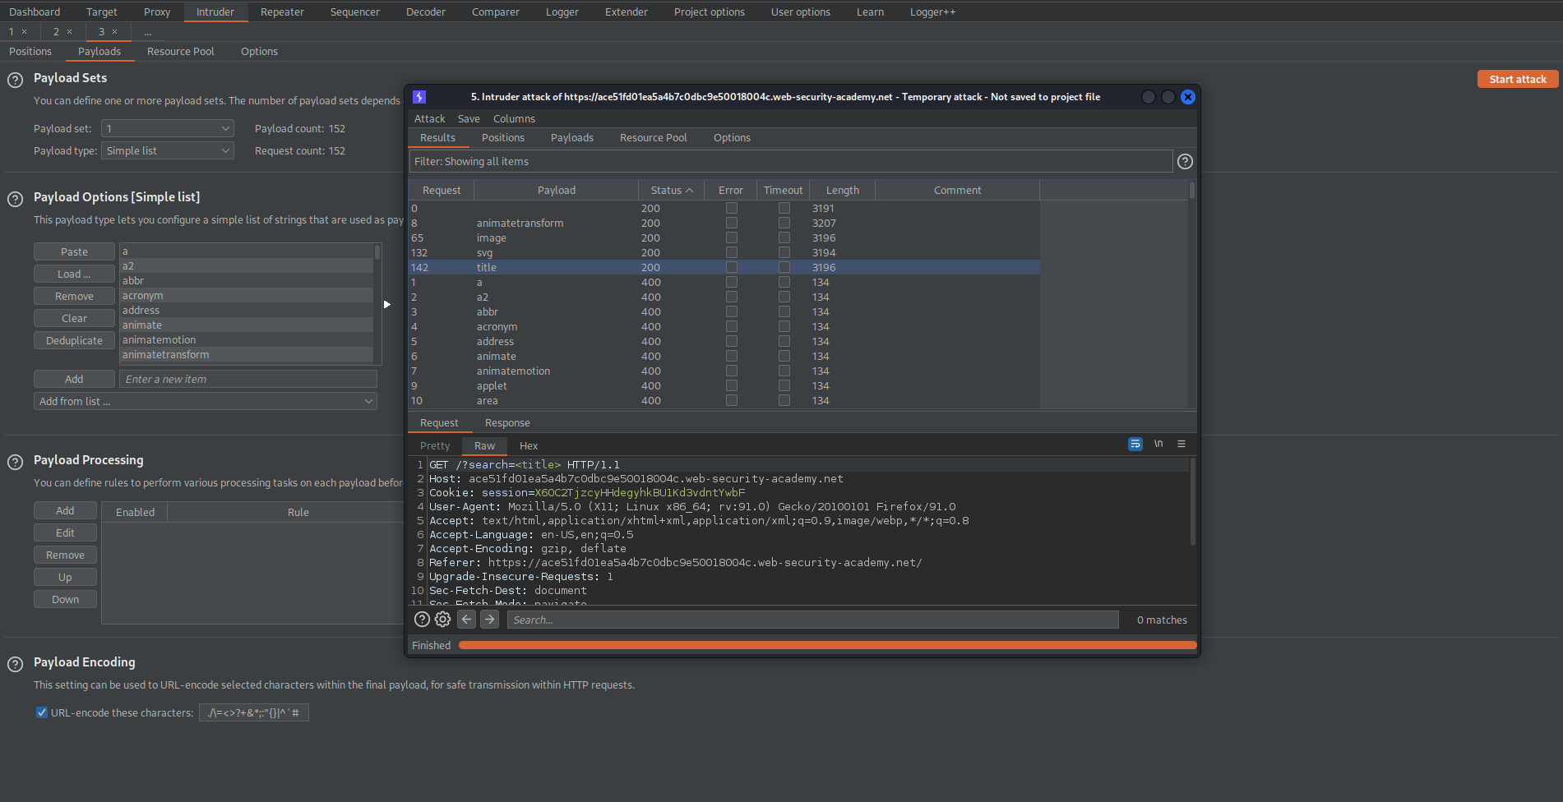Open search help icon below request

(x=422, y=620)
